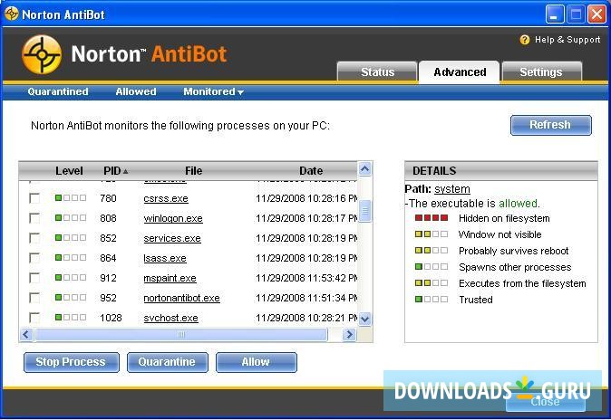Sort by the PID column header

[x=115, y=171]
